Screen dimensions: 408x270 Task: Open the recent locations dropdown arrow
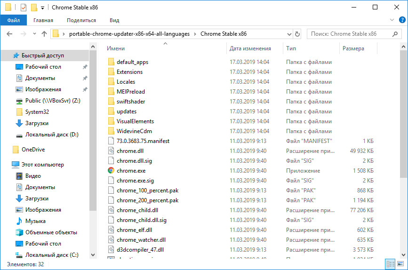pyautogui.click(x=34, y=33)
